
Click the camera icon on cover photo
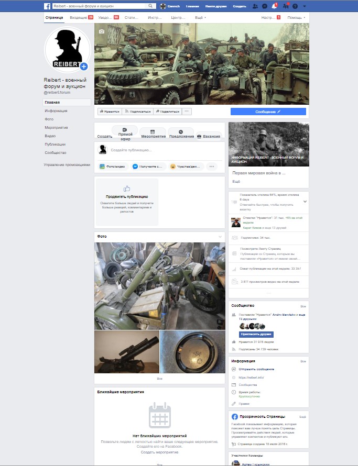tap(102, 31)
